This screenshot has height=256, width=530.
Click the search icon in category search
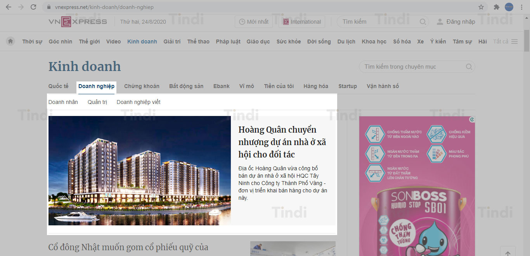tap(469, 67)
